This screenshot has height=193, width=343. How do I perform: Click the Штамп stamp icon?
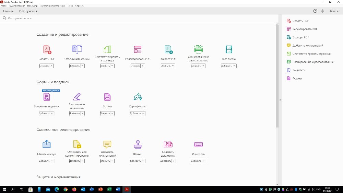(x=138, y=144)
